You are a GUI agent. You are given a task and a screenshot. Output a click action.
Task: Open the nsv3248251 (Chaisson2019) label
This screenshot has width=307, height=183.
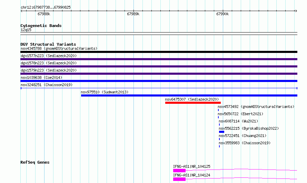point(47,85)
